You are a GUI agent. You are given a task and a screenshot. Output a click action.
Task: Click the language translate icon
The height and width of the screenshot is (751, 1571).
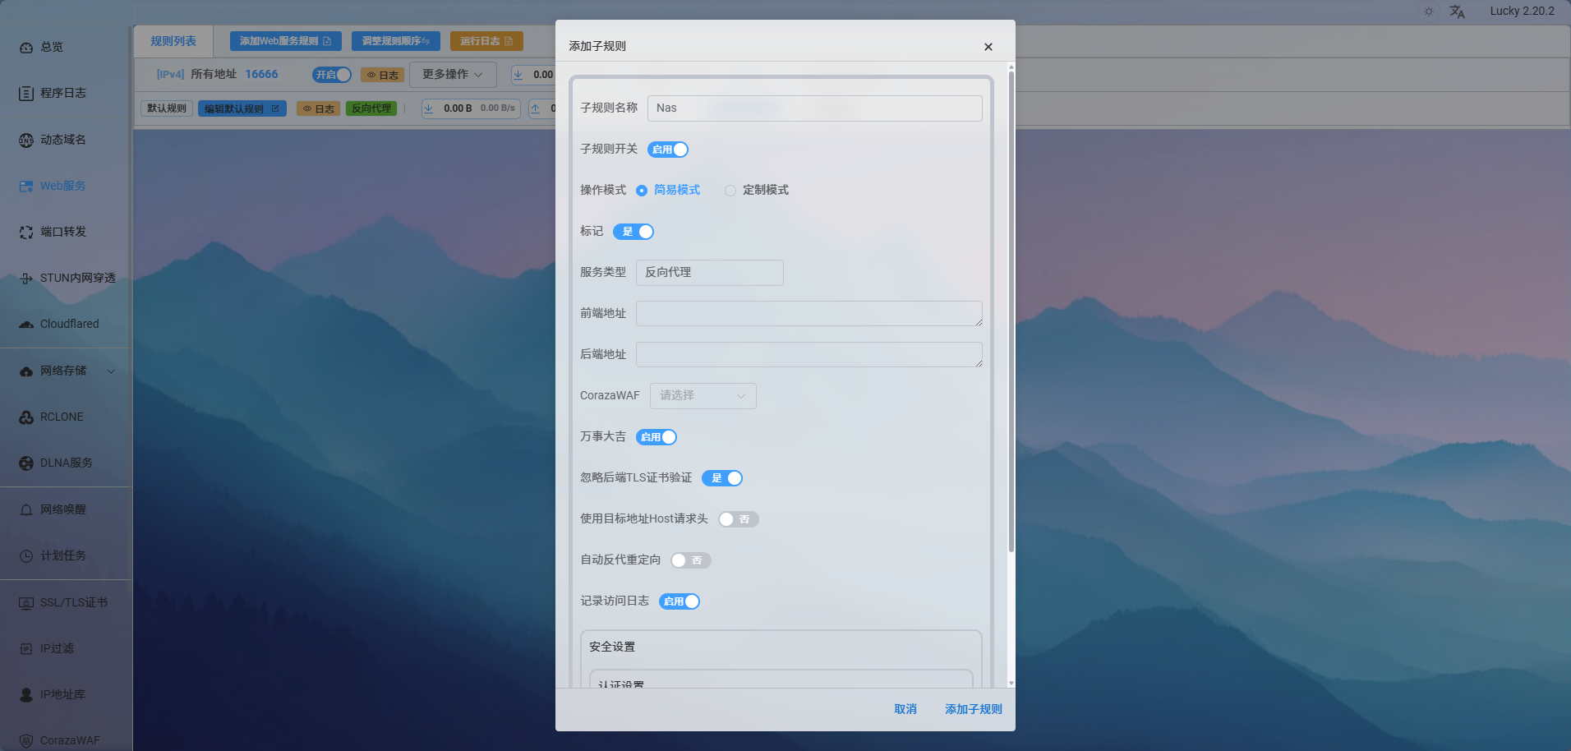click(x=1457, y=12)
